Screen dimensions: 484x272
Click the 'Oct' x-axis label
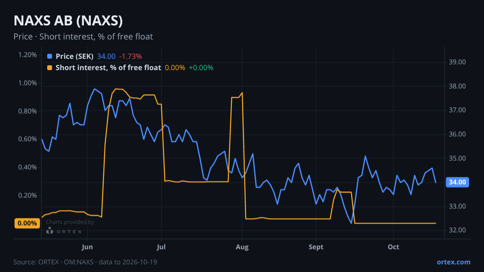point(393,247)
